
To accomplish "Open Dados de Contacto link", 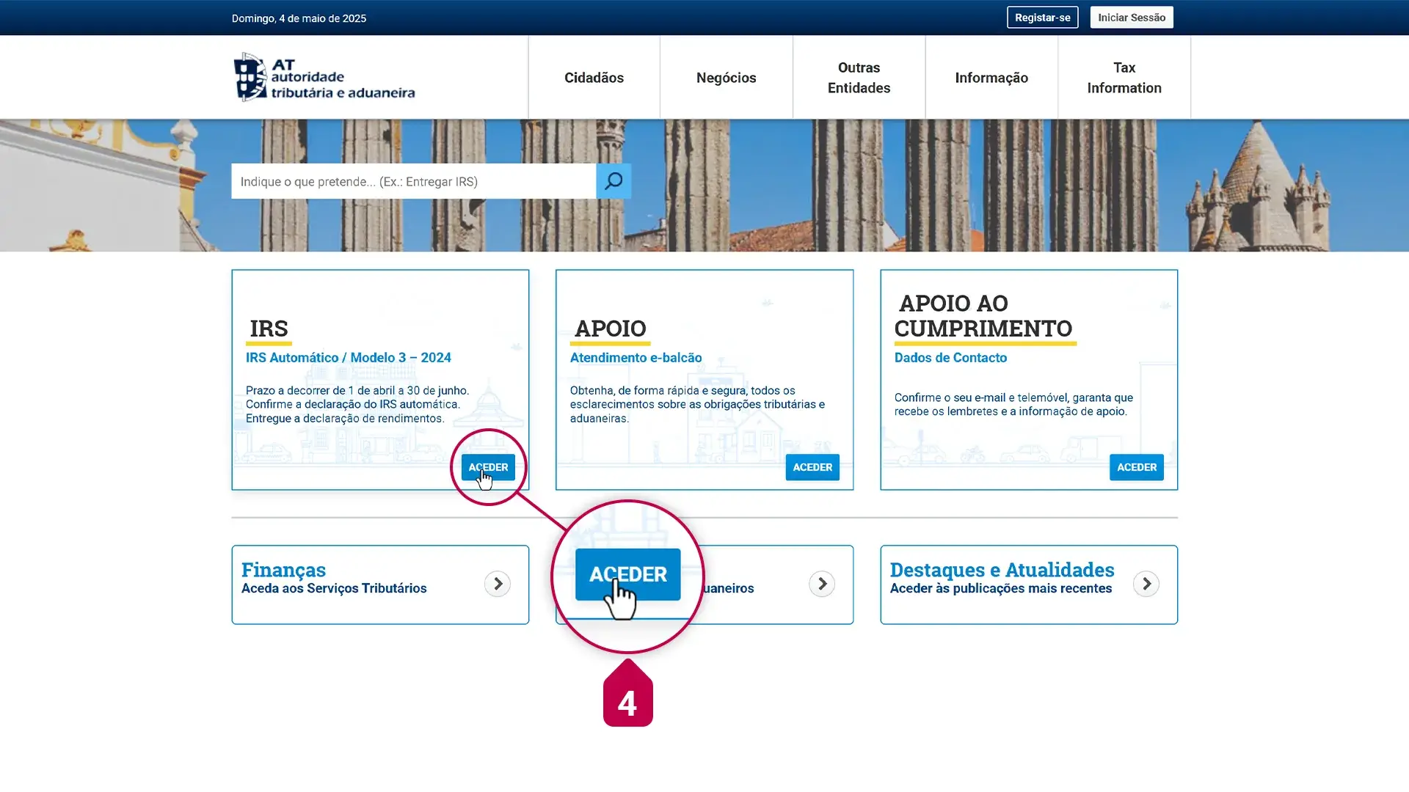I will pos(950,358).
